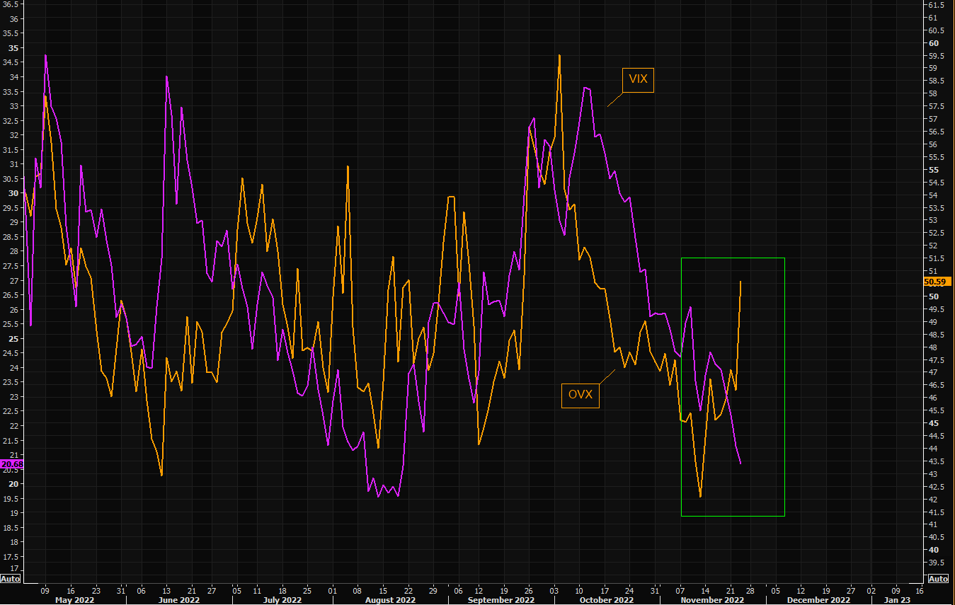This screenshot has height=605, width=955.
Task: Click the bold 60 value on right axis
Action: (x=932, y=43)
